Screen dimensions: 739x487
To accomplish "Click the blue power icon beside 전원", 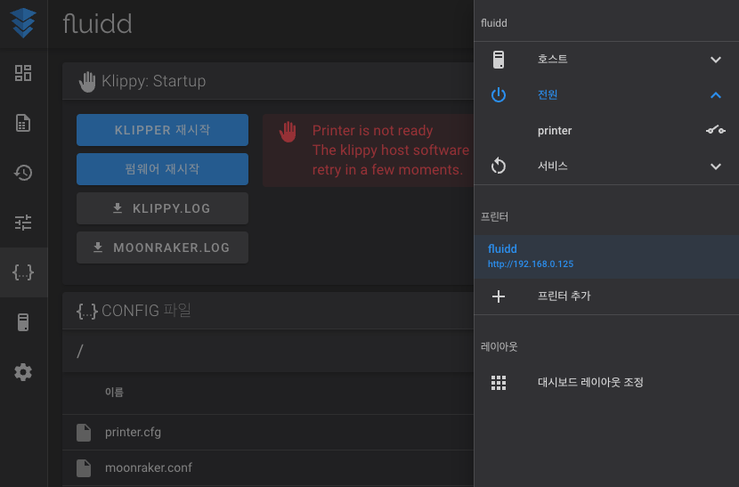I will [499, 94].
